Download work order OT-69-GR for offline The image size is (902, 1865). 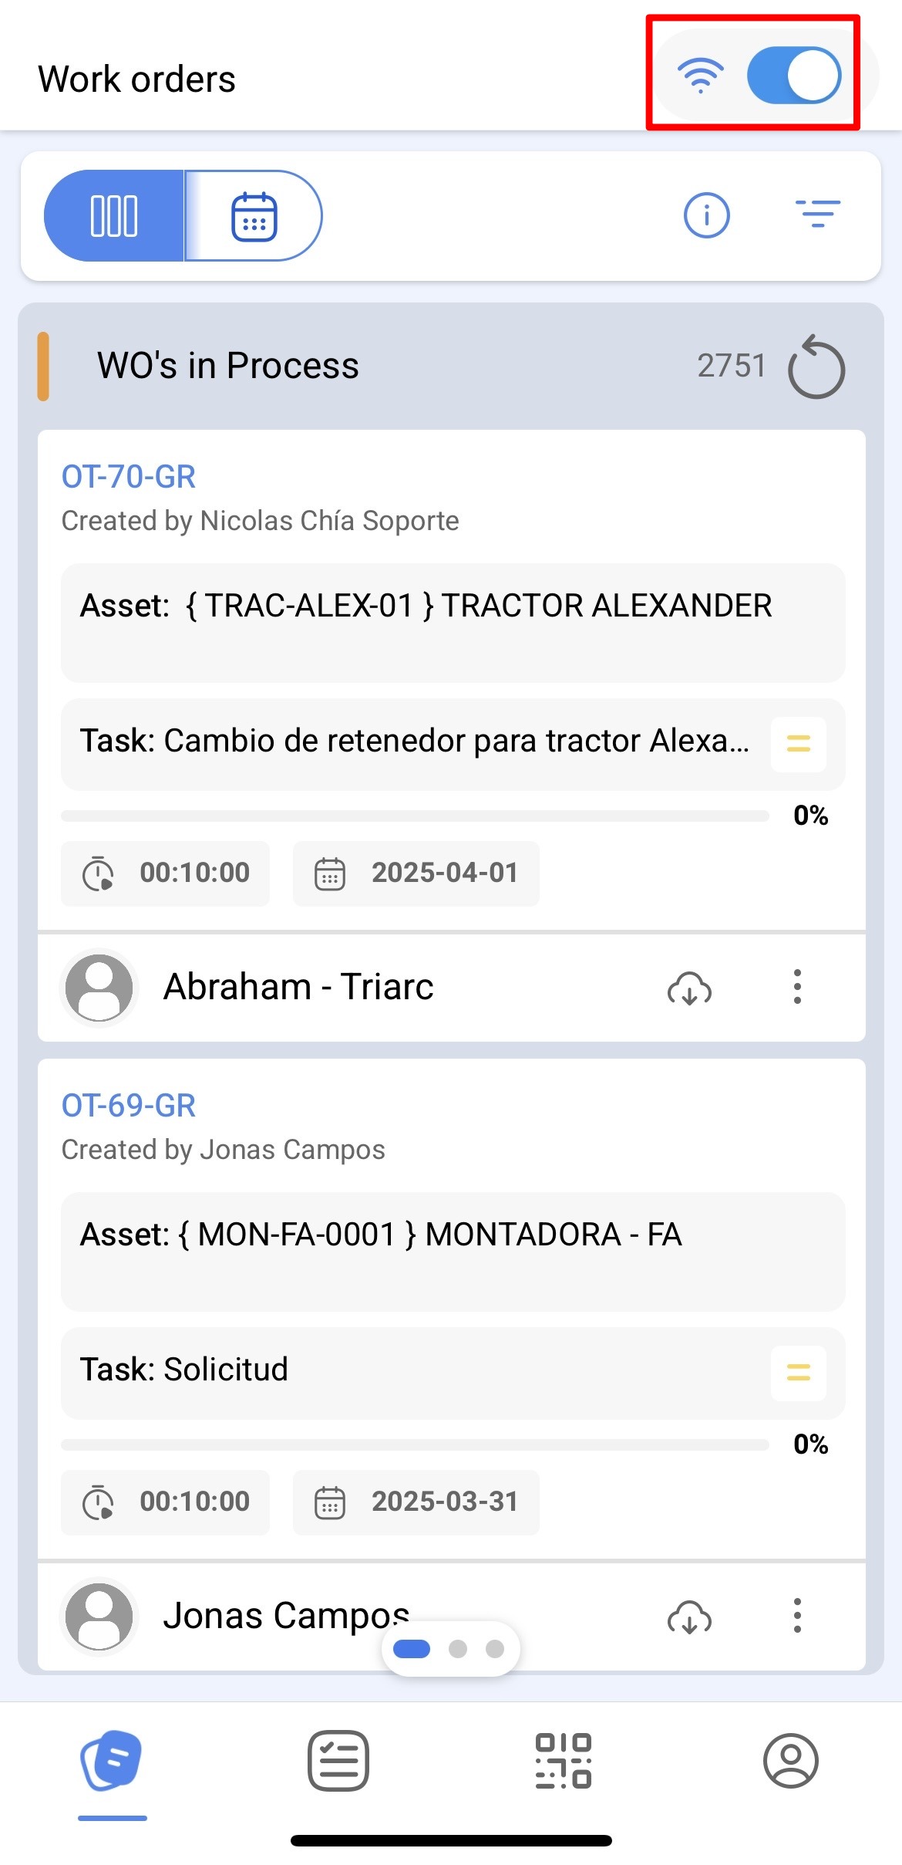point(689,1617)
